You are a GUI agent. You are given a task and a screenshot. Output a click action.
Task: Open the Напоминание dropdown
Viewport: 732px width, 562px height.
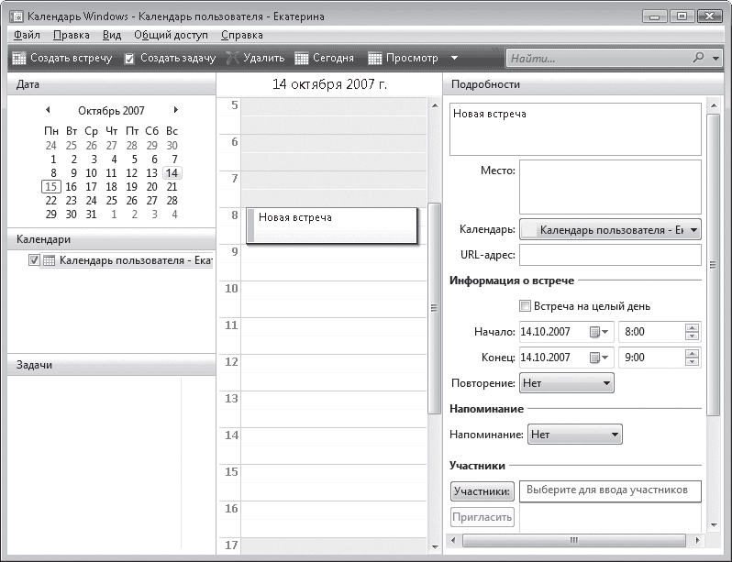click(576, 434)
